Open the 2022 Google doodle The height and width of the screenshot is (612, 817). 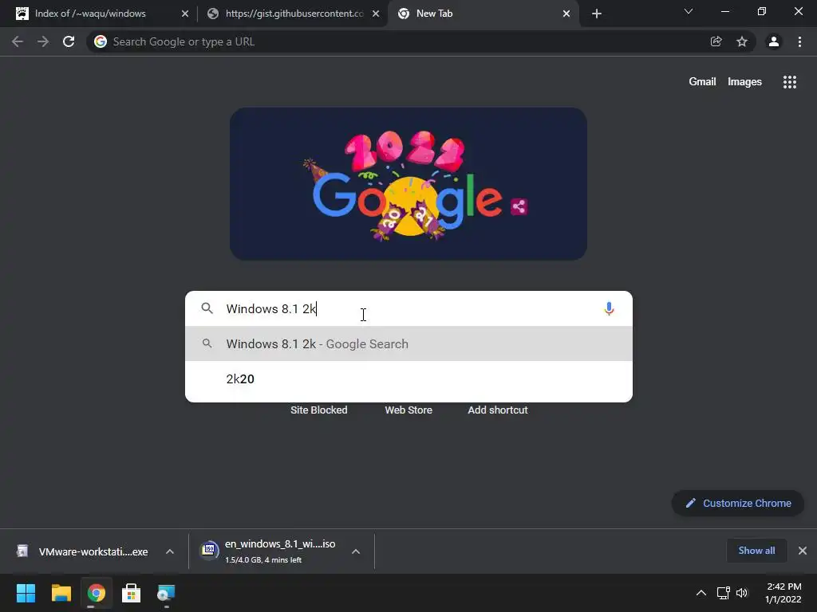408,184
